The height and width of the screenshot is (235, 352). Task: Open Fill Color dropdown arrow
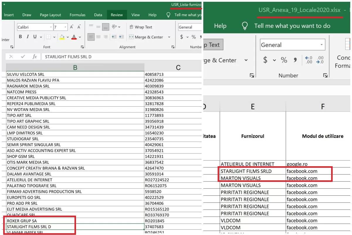coord(67,37)
